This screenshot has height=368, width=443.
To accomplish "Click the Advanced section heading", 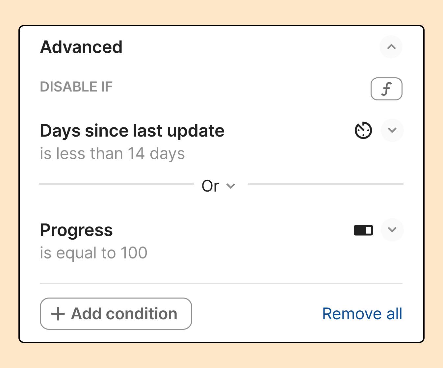I will [81, 47].
